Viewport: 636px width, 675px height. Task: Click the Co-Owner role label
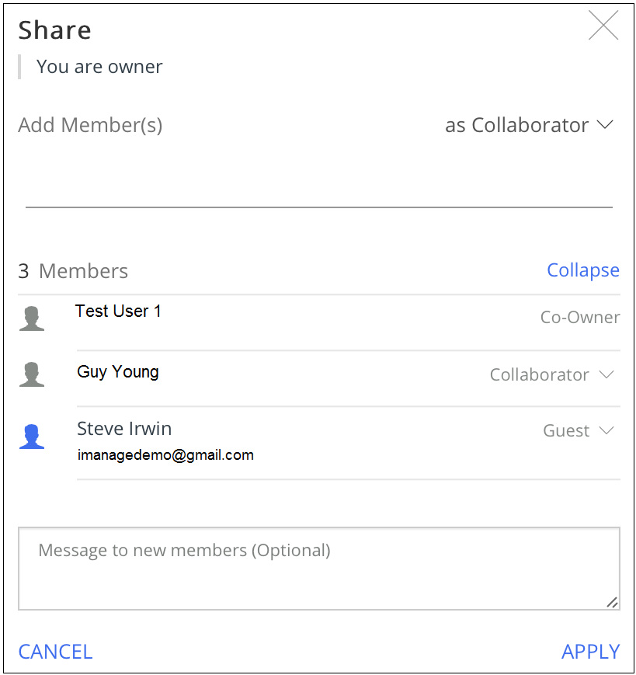tap(579, 318)
